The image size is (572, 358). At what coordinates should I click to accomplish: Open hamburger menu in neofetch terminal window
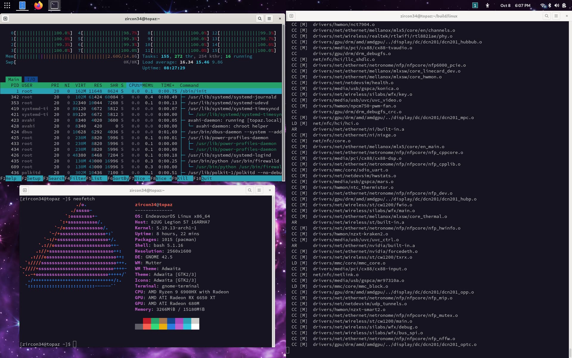(259, 190)
